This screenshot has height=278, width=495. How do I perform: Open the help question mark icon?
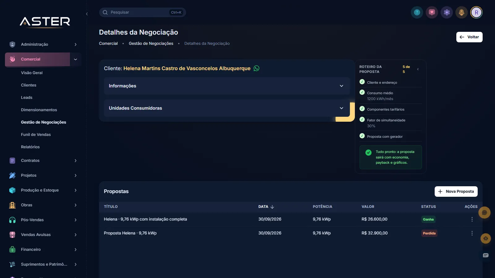417,12
